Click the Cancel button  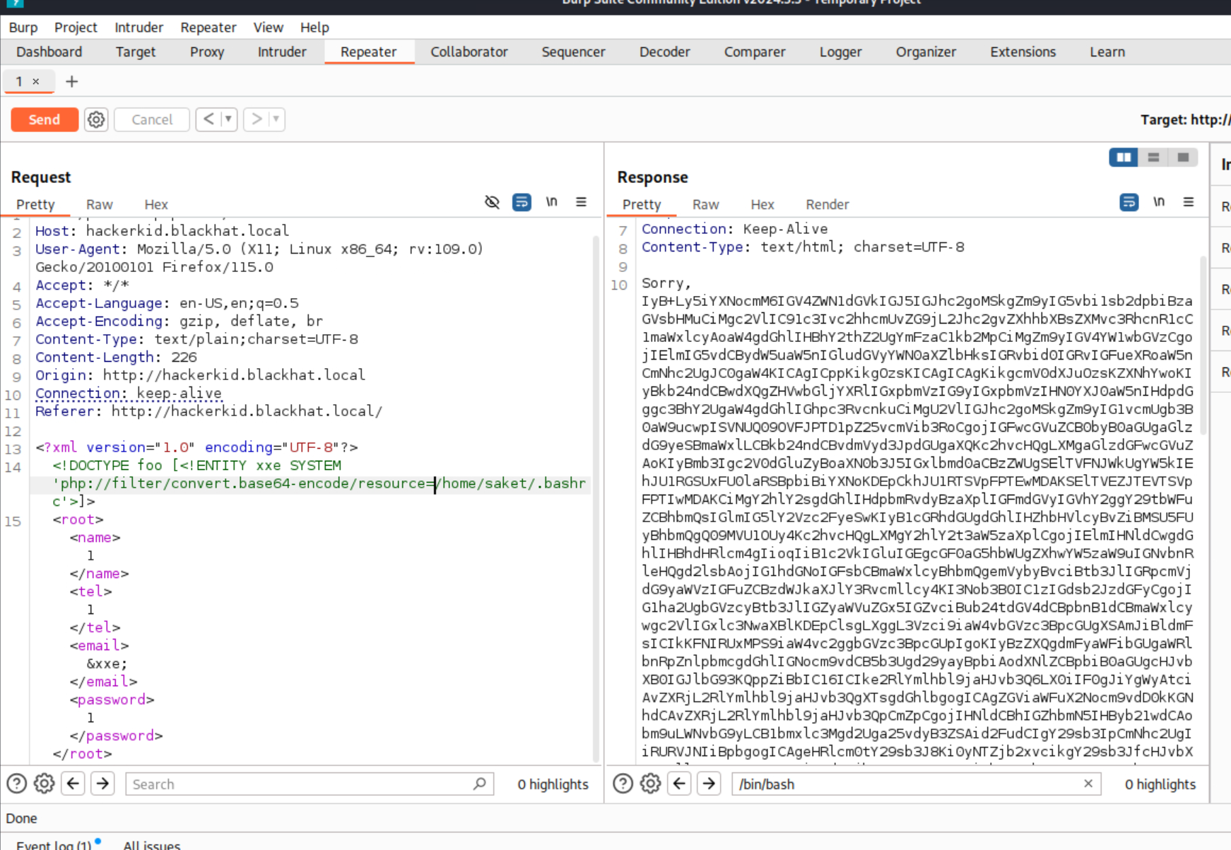152,119
